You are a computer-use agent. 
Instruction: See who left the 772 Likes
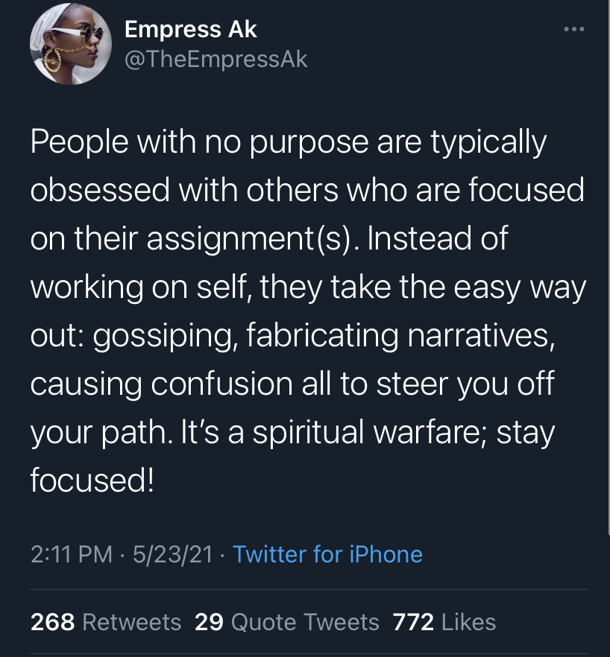tap(445, 621)
